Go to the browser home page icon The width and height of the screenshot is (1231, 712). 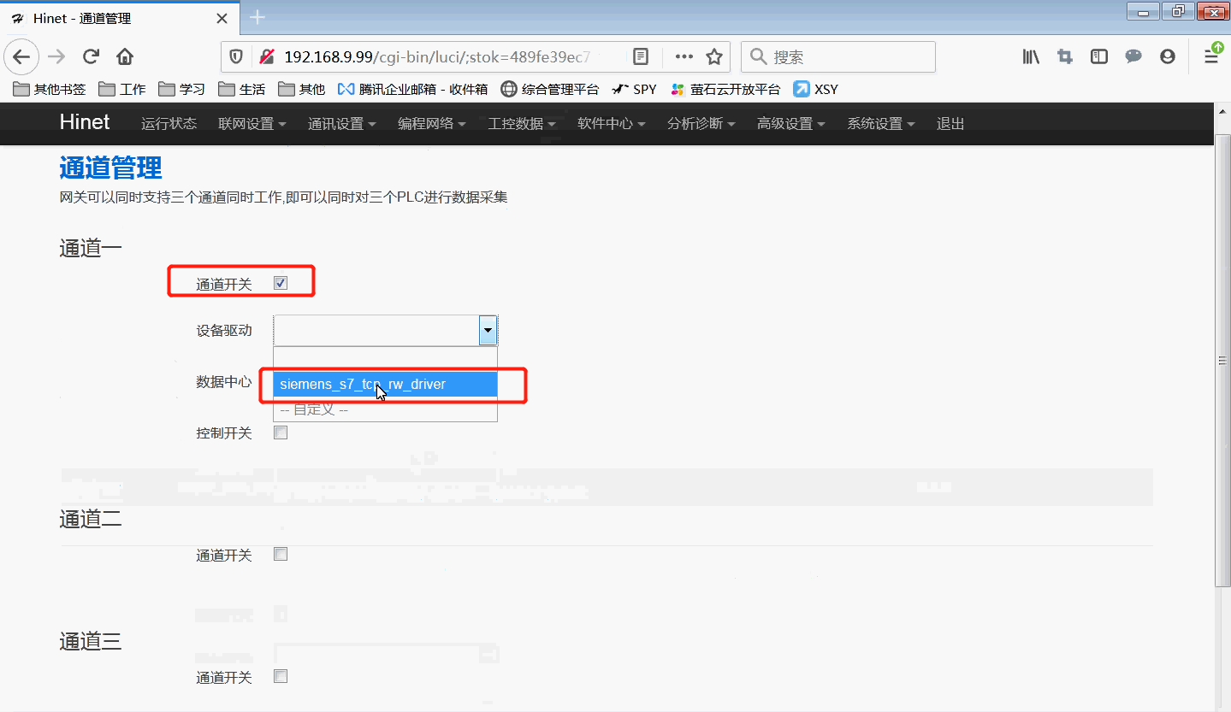click(125, 57)
